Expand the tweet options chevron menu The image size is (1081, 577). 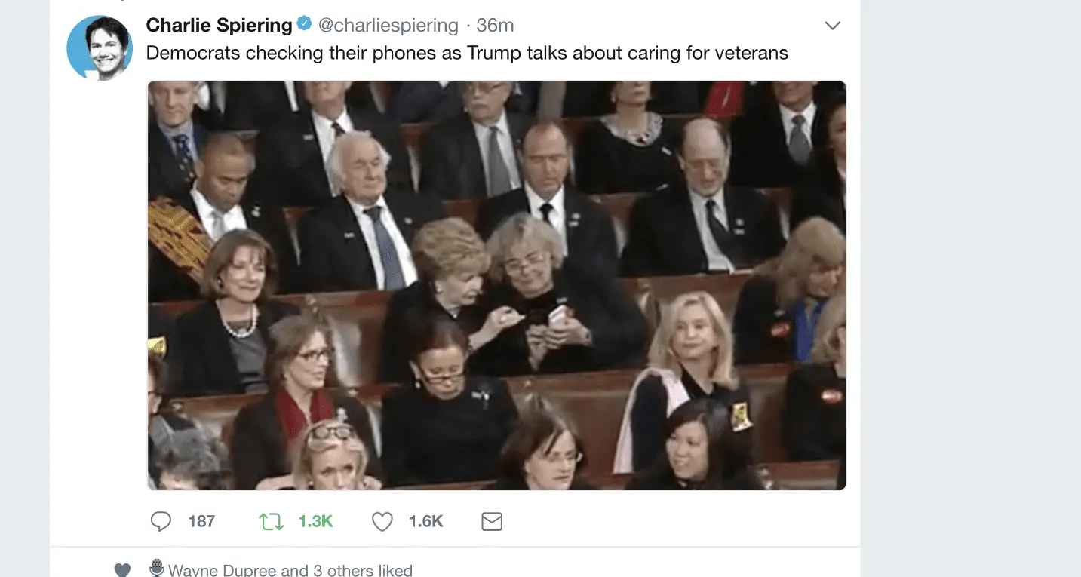pos(832,26)
